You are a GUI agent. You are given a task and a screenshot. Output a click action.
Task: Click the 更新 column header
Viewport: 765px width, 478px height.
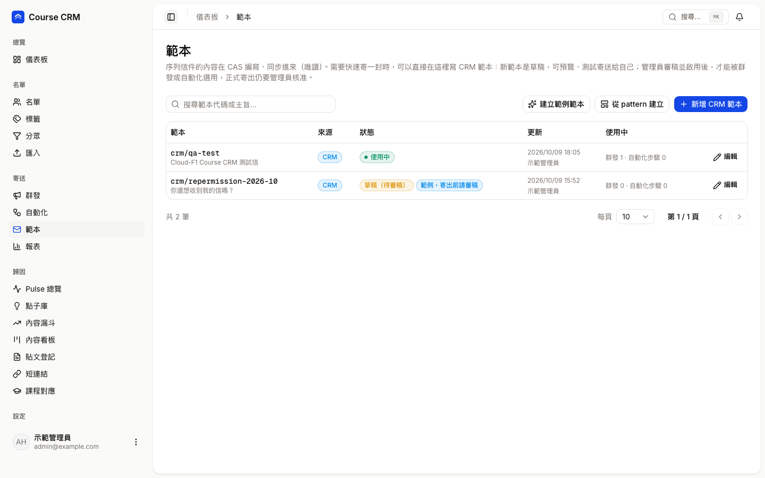point(535,132)
